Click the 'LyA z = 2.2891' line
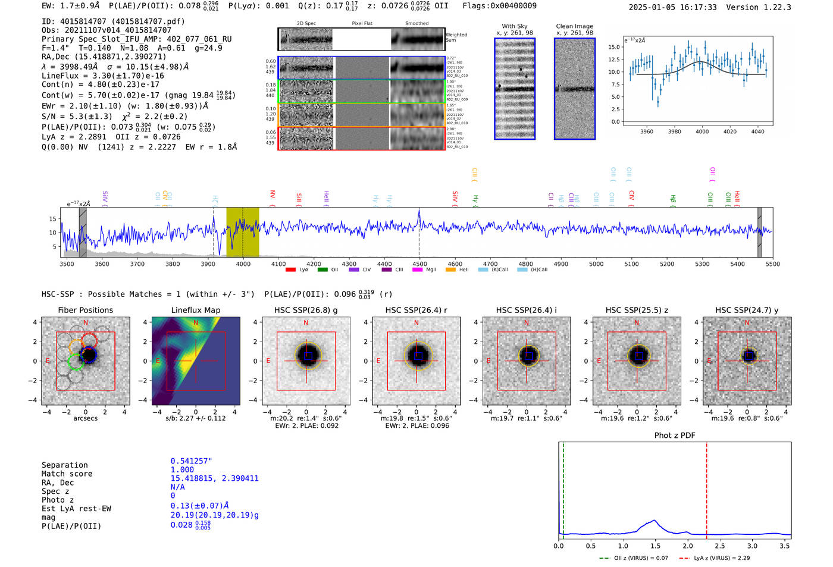This screenshot has height=567, width=833. pyautogui.click(x=73, y=137)
